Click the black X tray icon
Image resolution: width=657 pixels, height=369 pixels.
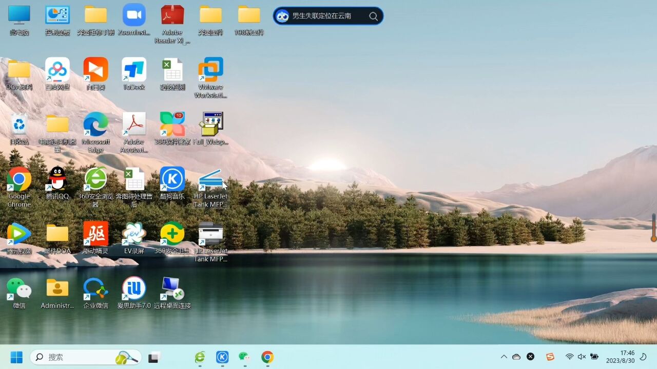(531, 357)
